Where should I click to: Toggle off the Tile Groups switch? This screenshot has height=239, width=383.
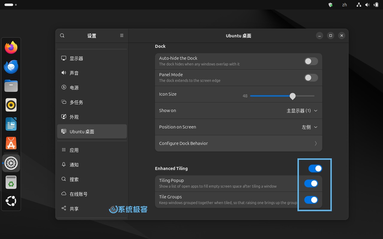tap(311, 200)
